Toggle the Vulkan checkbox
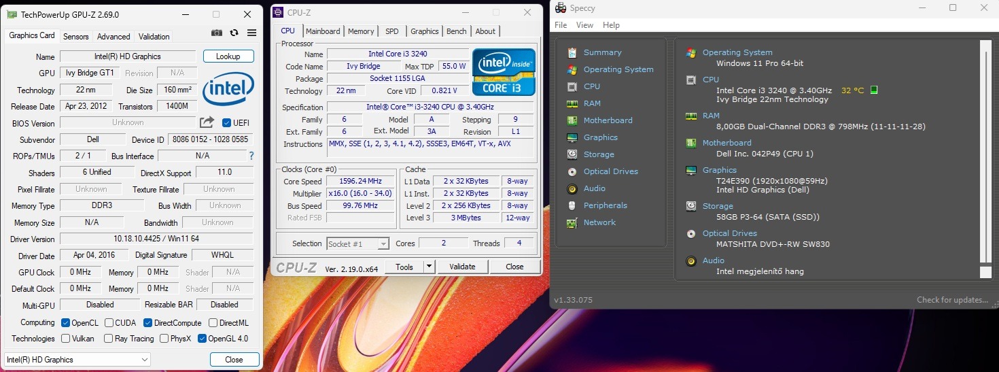This screenshot has height=372, width=999. coord(66,339)
